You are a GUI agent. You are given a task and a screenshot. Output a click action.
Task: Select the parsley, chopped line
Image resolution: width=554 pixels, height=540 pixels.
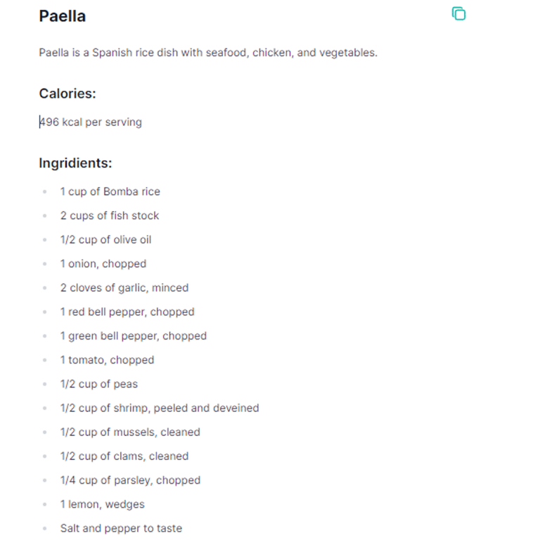[130, 480]
